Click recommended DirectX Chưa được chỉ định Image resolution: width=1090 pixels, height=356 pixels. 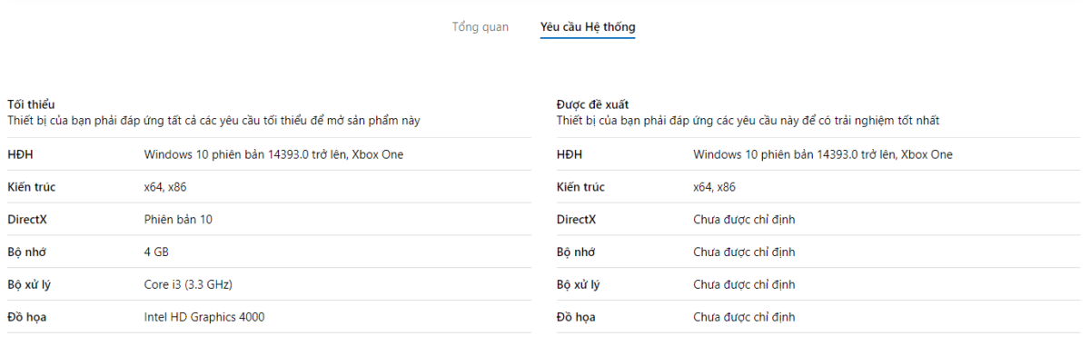coord(744,220)
